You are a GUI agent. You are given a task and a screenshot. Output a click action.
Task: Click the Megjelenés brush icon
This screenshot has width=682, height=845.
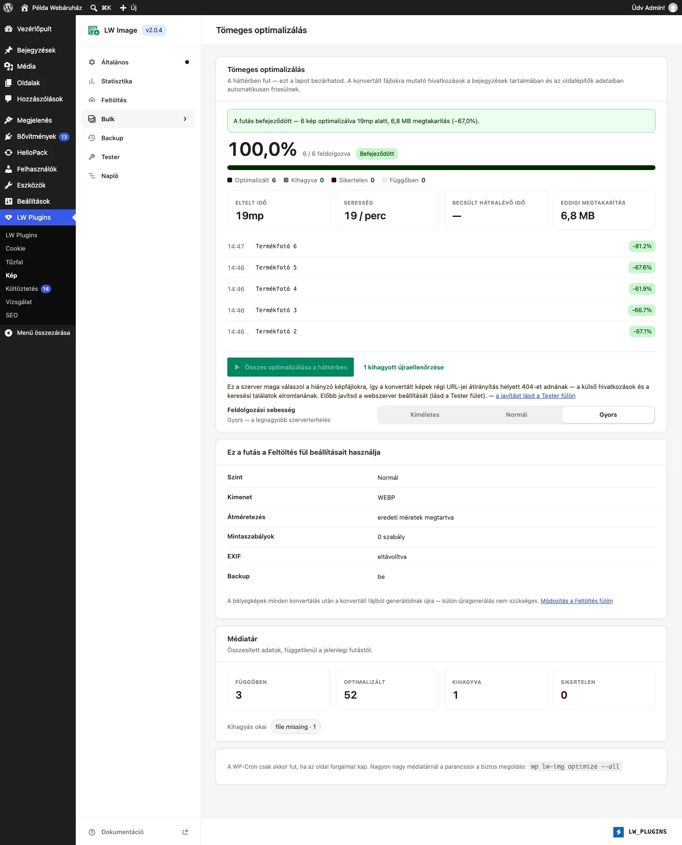(x=9, y=120)
